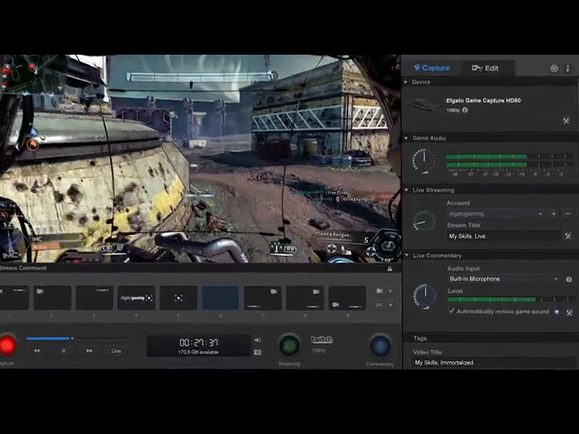Add a streaming account with plus button

point(553,214)
